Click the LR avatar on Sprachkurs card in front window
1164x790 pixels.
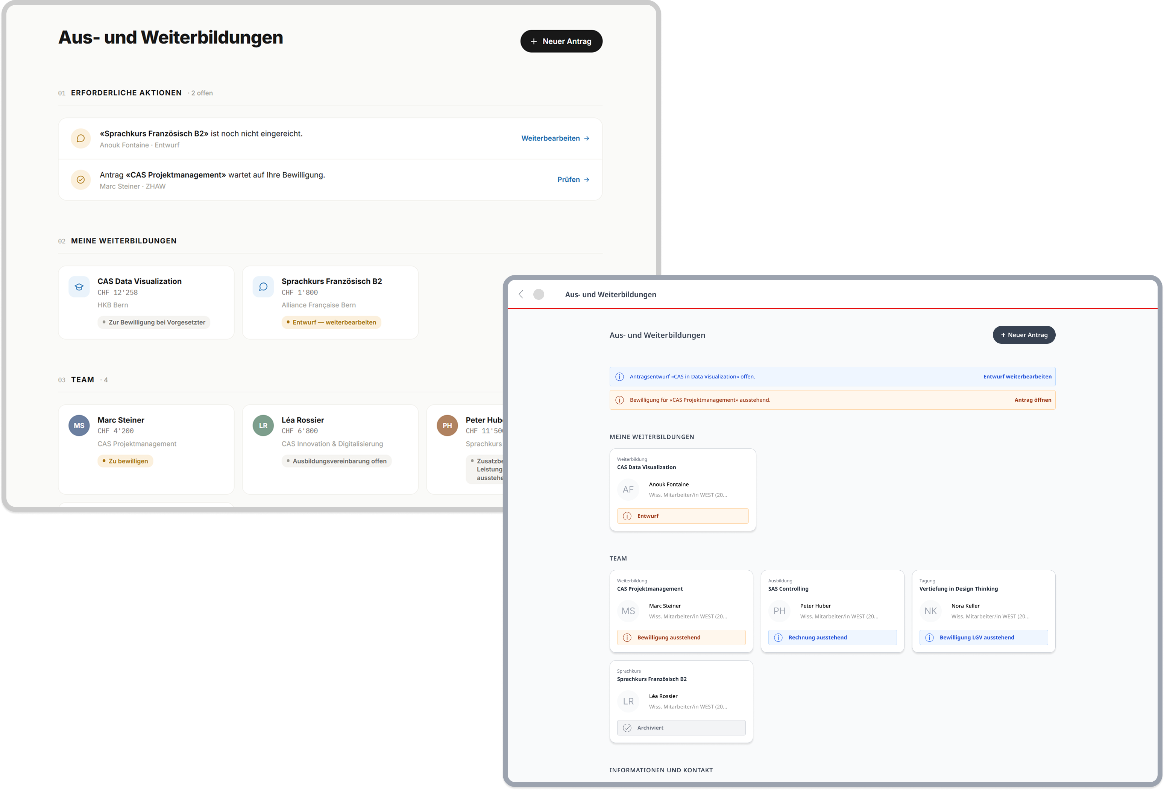click(x=628, y=701)
